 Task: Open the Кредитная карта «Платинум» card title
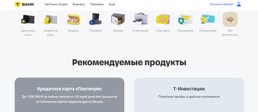[70, 89]
